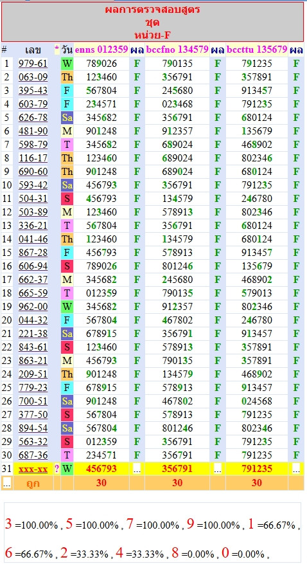Click the bccfno 134579 column header
The image size is (307, 564).
click(177, 50)
